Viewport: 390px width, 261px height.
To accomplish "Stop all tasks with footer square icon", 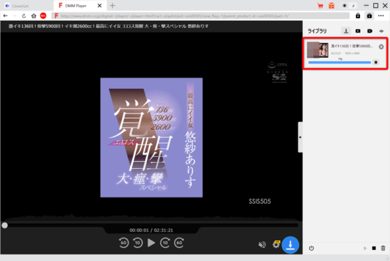I will click(374, 248).
